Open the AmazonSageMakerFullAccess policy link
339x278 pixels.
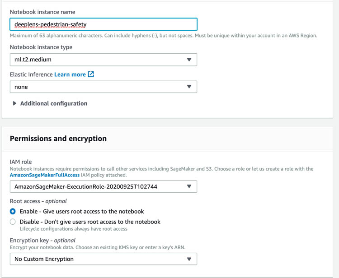(x=45, y=175)
